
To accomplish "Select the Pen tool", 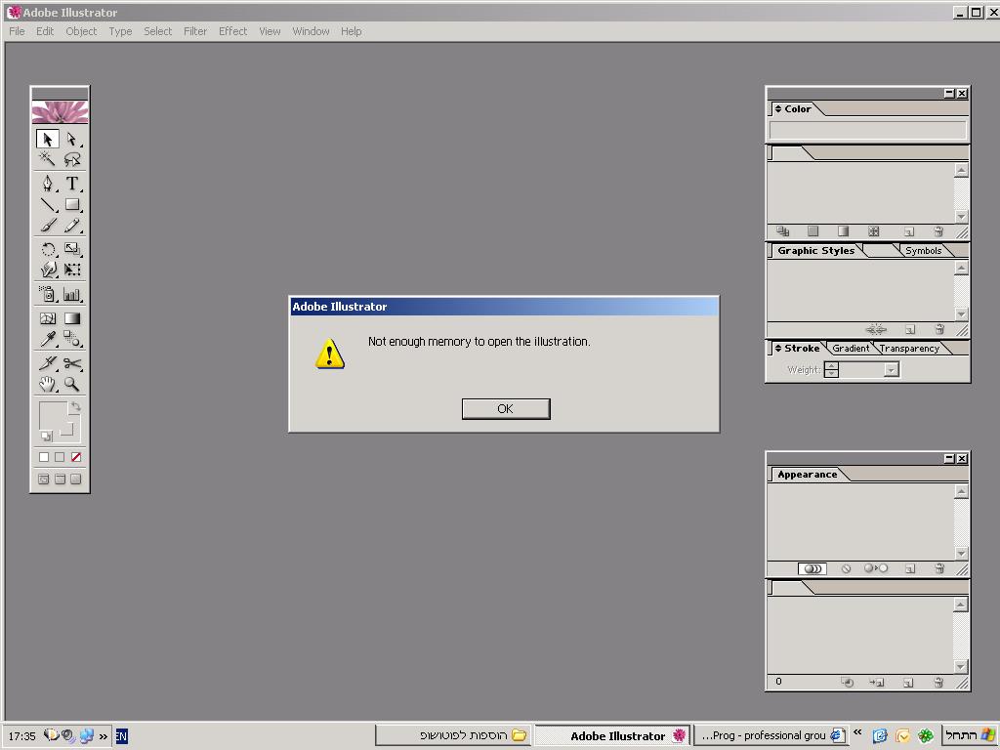I will [x=48, y=184].
